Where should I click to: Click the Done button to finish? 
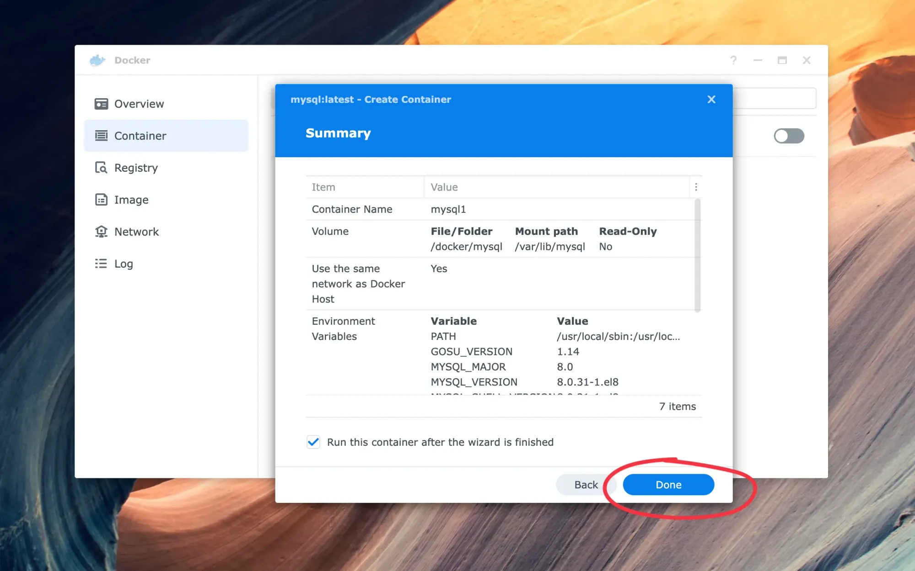[x=668, y=485]
